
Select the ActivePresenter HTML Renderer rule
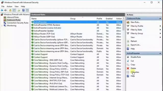pyautogui.click(x=77, y=25)
